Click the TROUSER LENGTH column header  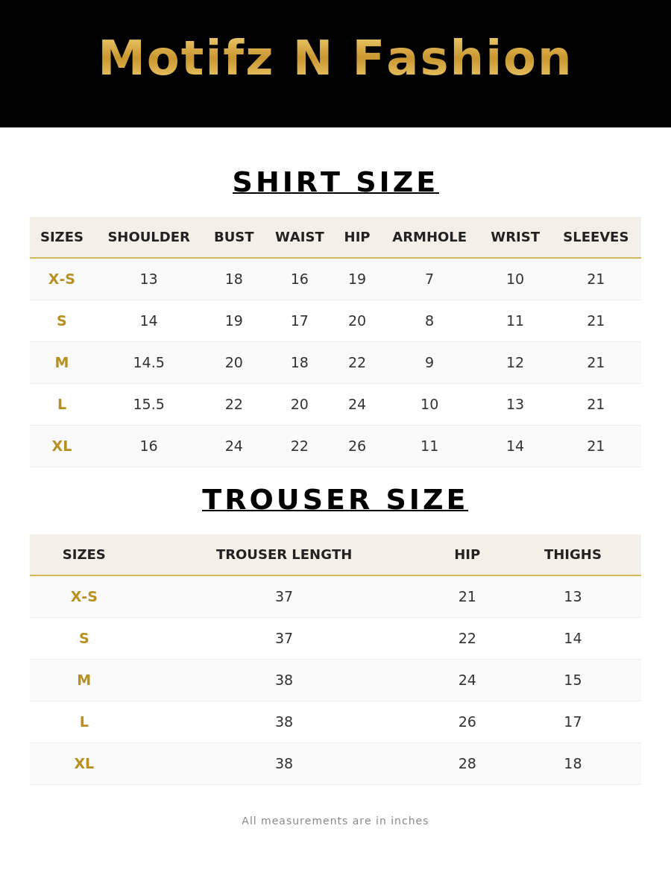284,555
